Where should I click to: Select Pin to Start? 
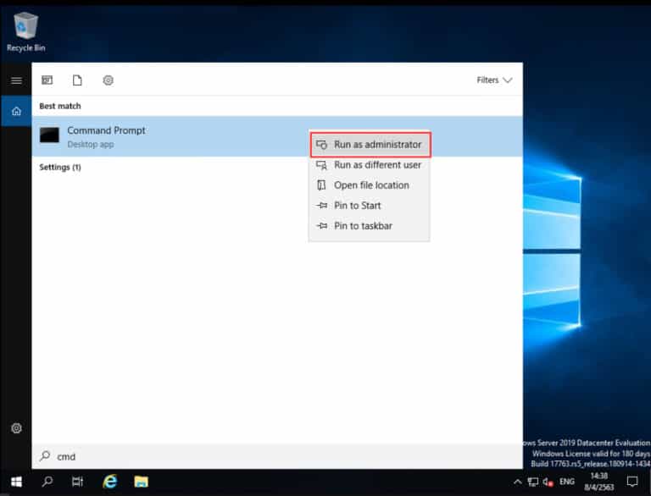tap(369, 206)
